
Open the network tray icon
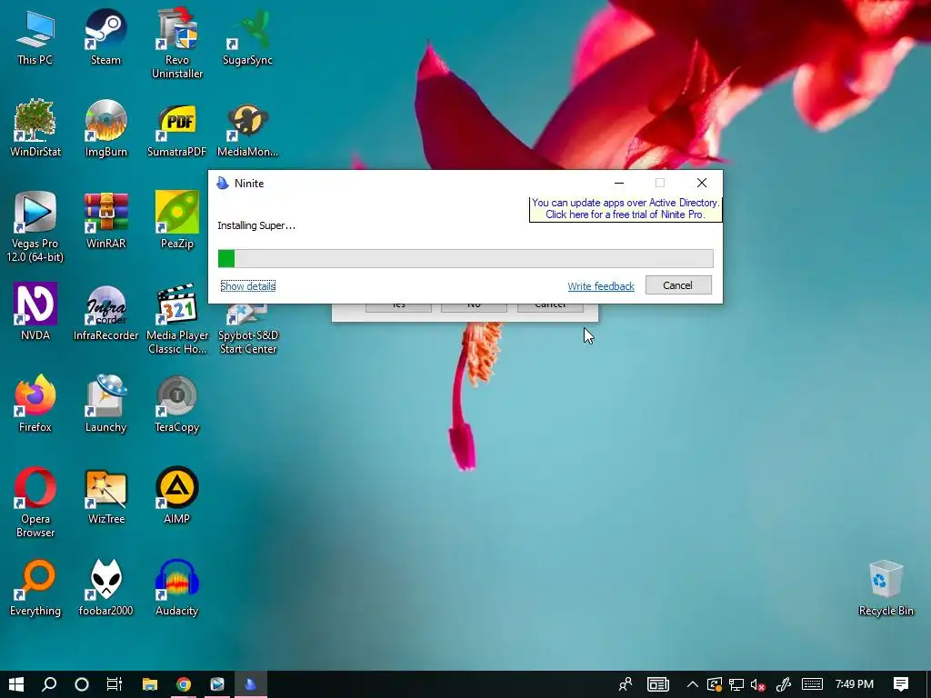pyautogui.click(x=736, y=685)
